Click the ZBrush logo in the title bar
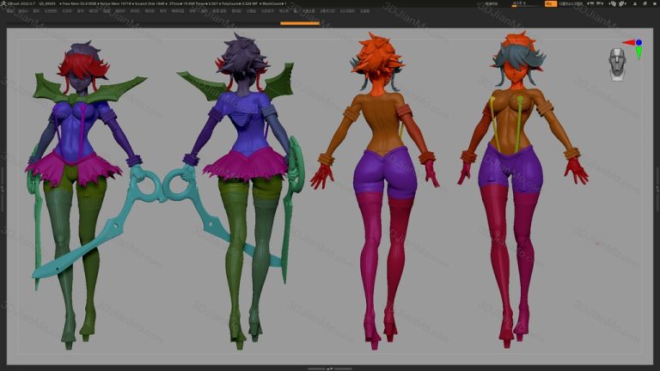This screenshot has width=660, height=371. [x=3, y=4]
